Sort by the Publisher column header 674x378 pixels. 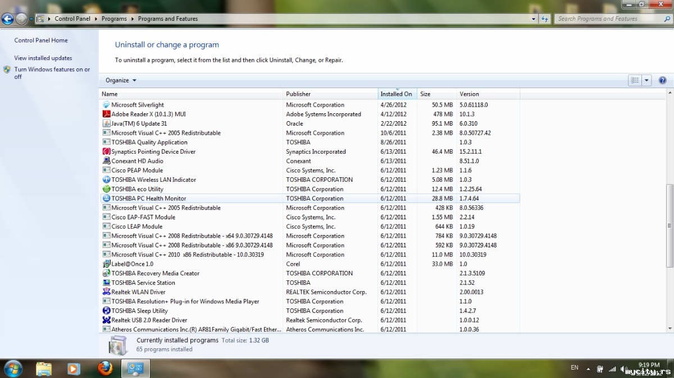[x=331, y=94]
